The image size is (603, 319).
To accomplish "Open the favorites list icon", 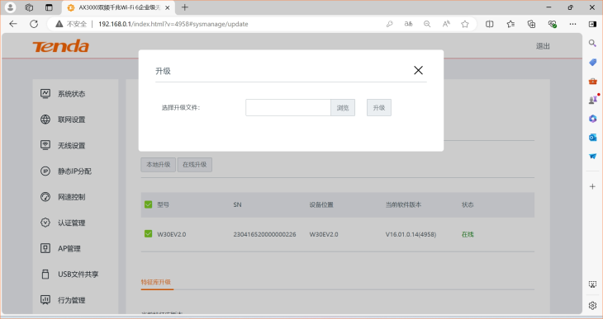I will click(x=510, y=24).
